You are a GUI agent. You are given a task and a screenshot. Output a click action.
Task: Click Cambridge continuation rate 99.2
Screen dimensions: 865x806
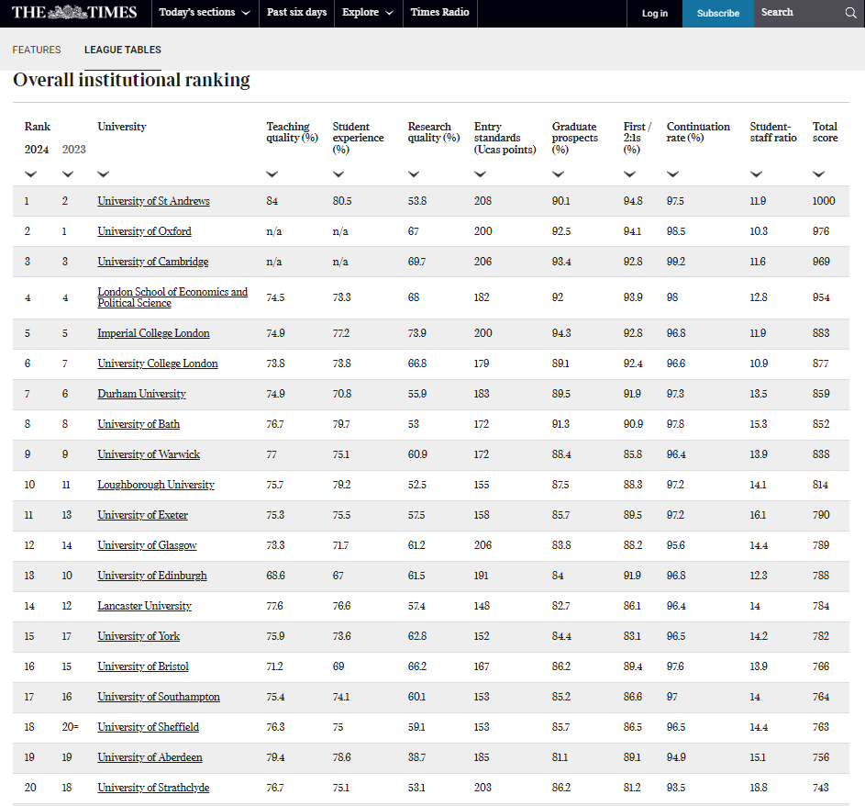pos(676,262)
